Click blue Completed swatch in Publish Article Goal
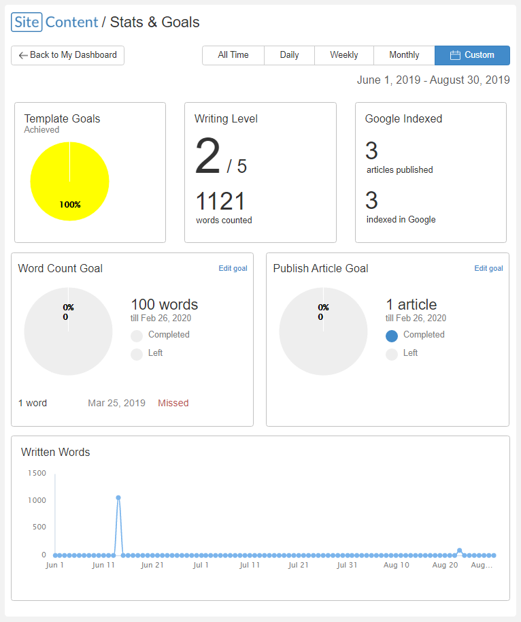Screen dimensions: 521x622 pos(392,336)
